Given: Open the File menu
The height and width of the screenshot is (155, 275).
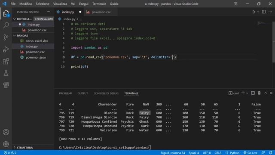Looking at the screenshot, I should [x=13, y=4].
